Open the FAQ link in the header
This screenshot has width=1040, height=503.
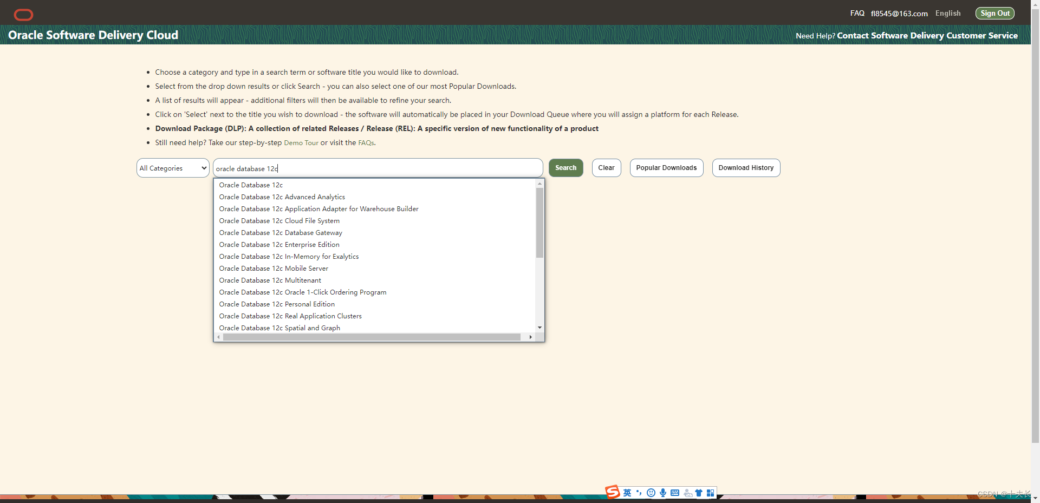tap(857, 13)
